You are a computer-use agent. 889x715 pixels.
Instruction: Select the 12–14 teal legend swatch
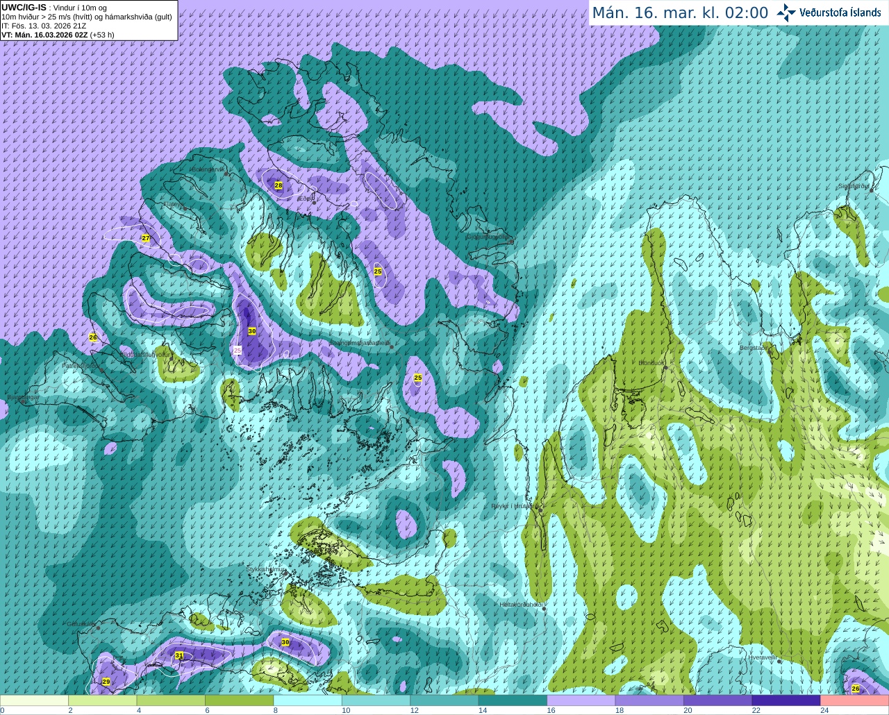[x=444, y=700]
